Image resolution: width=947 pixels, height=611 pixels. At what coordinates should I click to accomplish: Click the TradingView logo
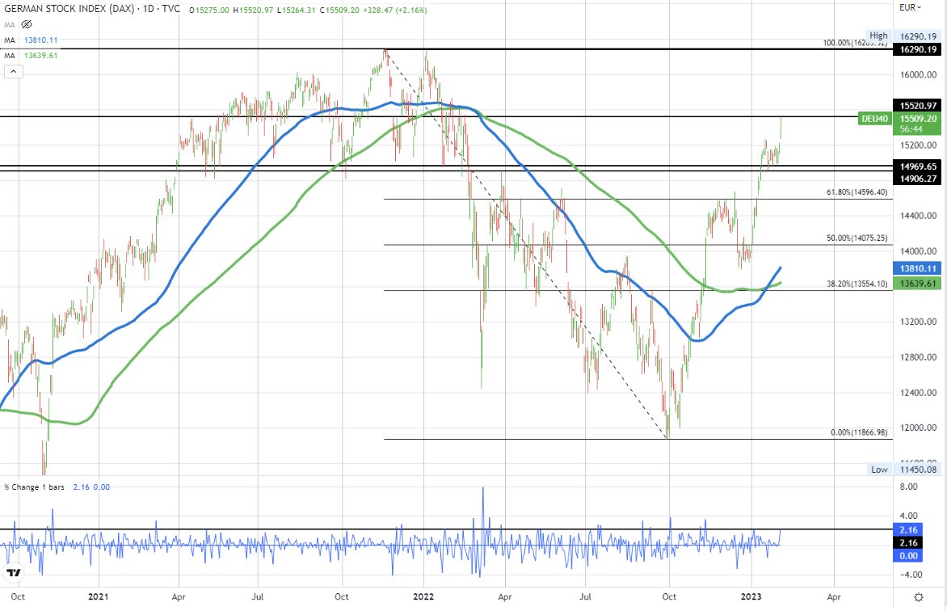point(13,573)
